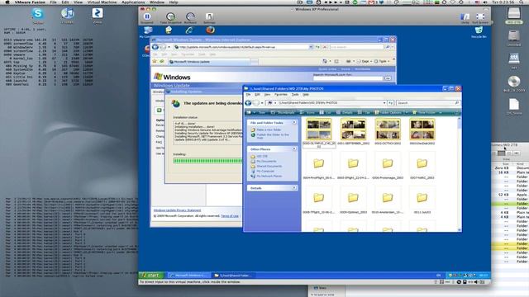Viewport: 529px width, 297px height.
Task: Click the WD 2TB link in Other Places
Action: click(262, 156)
